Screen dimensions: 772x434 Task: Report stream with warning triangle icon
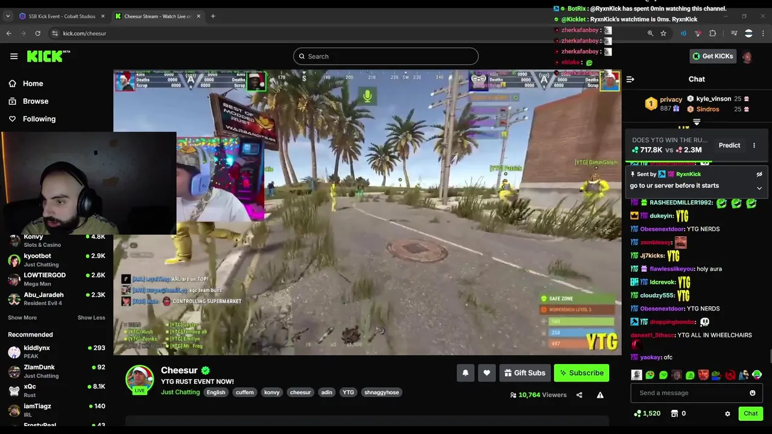tap(600, 395)
